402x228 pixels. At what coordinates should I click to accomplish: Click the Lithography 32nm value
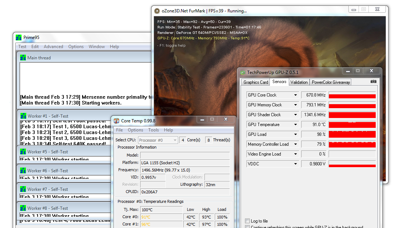click(x=217, y=185)
